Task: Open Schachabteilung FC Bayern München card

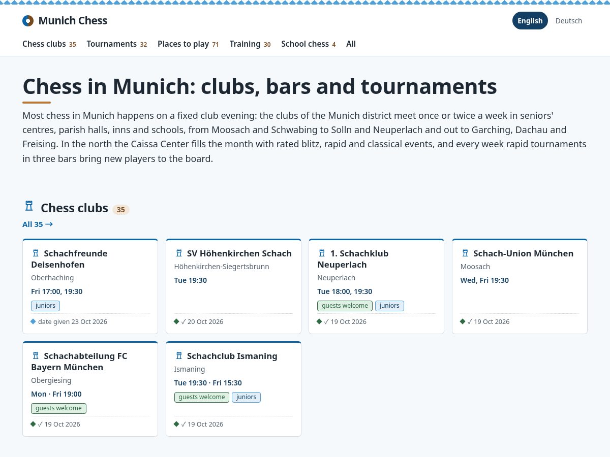Action: tap(90, 389)
